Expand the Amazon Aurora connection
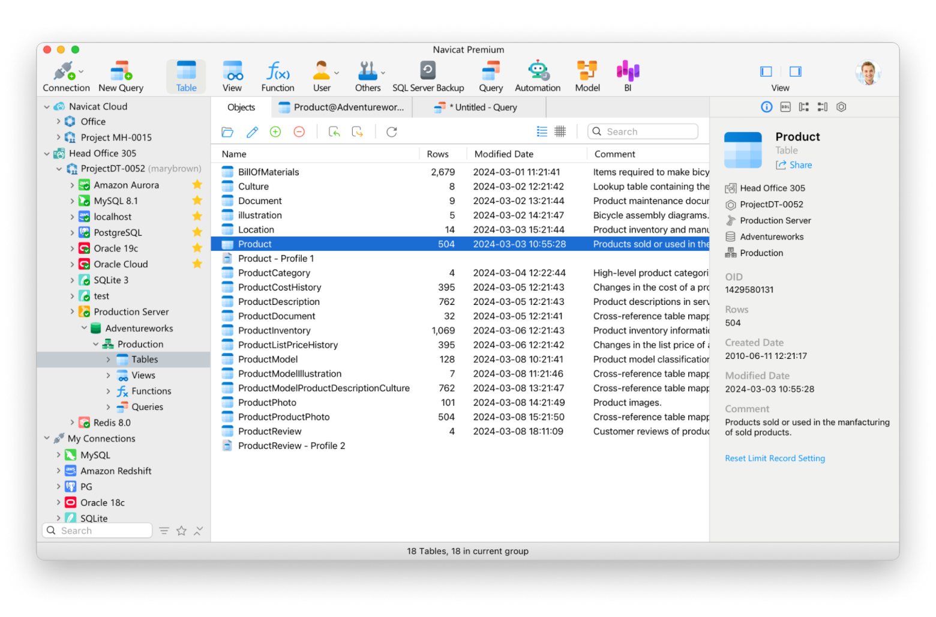This screenshot has height=617, width=936. [72, 185]
